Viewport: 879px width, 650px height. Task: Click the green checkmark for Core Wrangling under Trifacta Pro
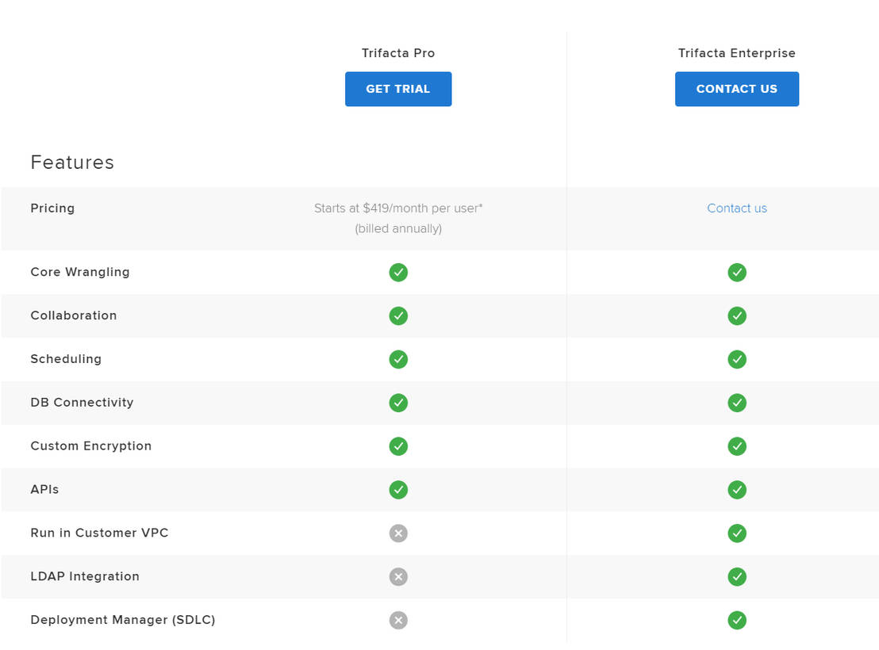(x=398, y=272)
